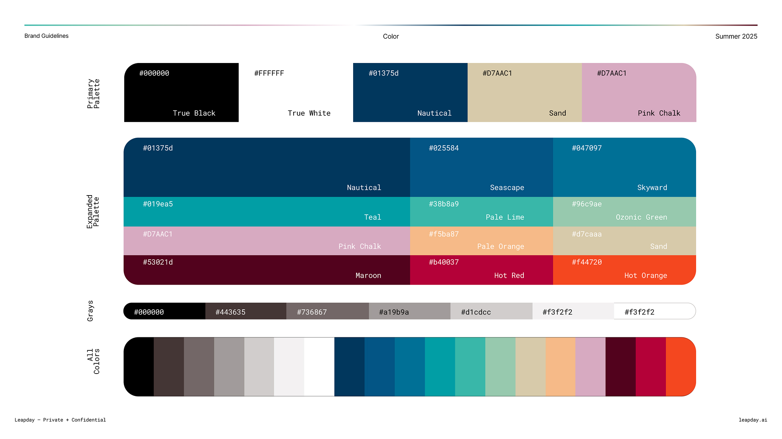The height and width of the screenshot is (439, 782).
Task: Click the Skyward #047097 swatch
Action: [624, 167]
